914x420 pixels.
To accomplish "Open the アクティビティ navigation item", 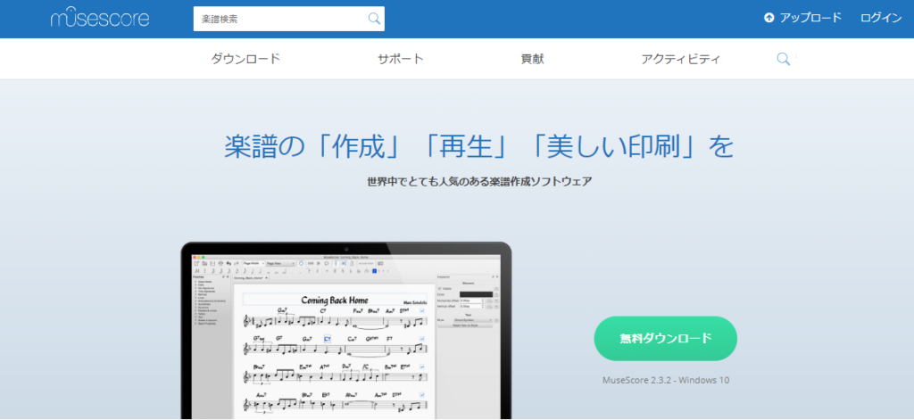I will click(680, 59).
